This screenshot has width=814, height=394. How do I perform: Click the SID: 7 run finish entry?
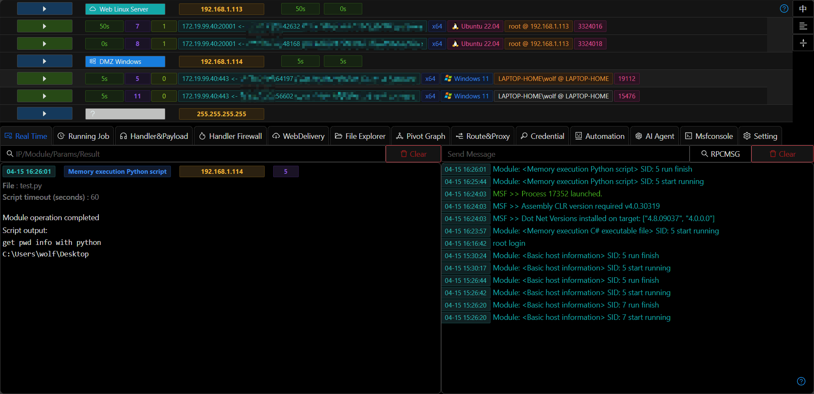click(576, 305)
